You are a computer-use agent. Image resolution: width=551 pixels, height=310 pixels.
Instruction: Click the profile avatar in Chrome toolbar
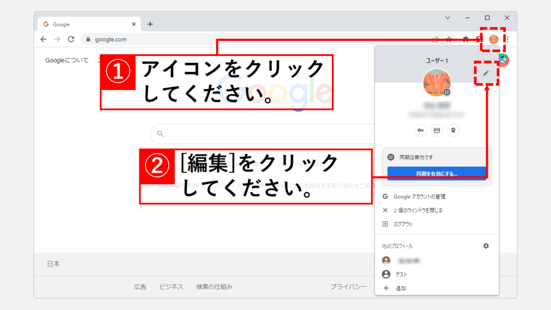point(493,39)
